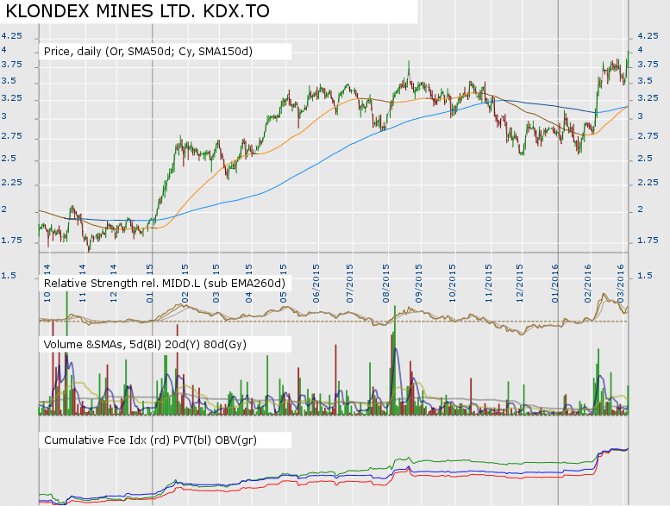The width and height of the screenshot is (670, 506).
Task: Click the KLONDEX MINES LTD. KDX.TO chart title
Action: coord(138,11)
